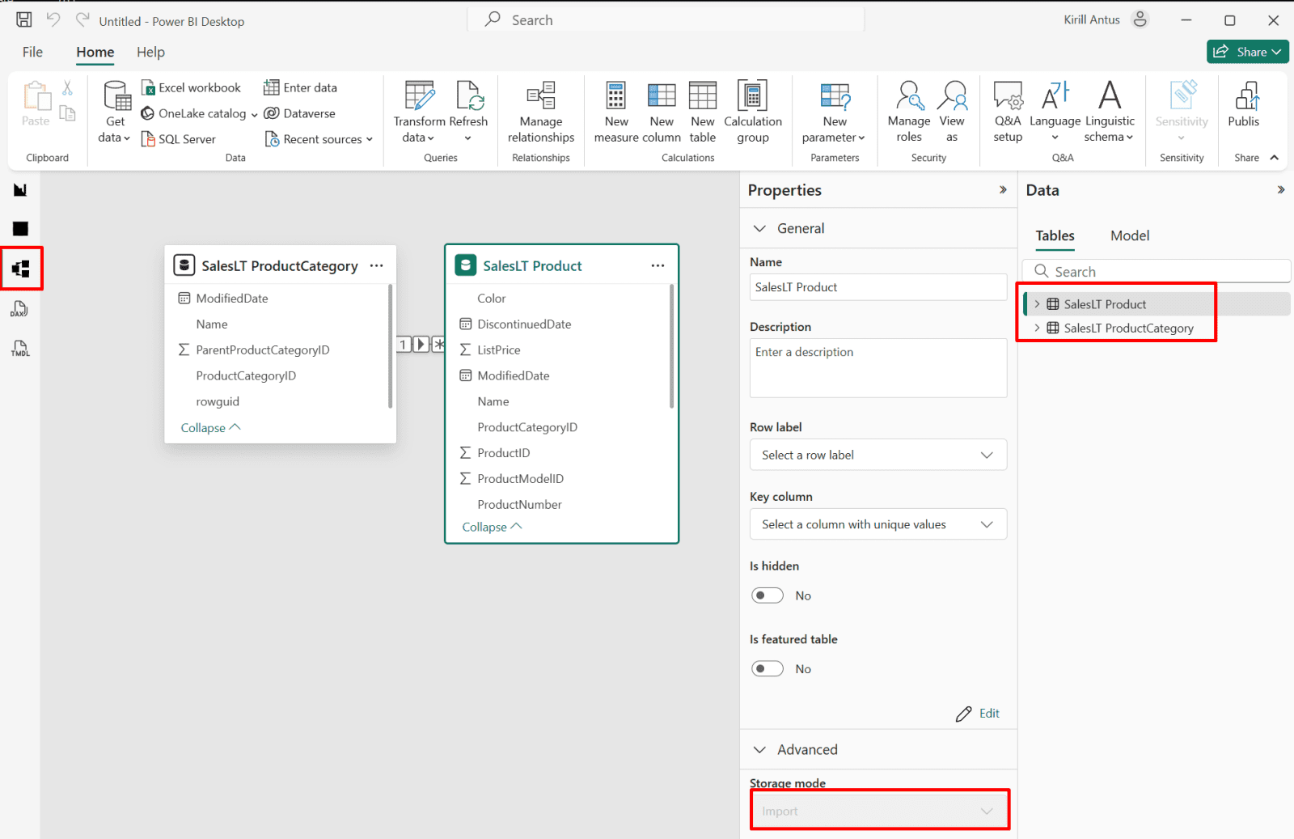This screenshot has width=1294, height=839.
Task: Open the Transform data icon
Action: [420, 96]
